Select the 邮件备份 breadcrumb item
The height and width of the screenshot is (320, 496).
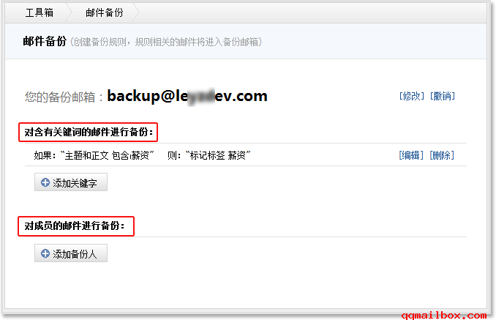[x=105, y=12]
